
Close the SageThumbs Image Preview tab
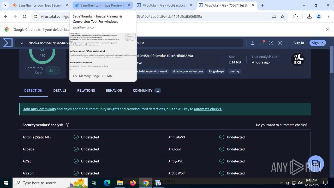[x=129, y=5]
